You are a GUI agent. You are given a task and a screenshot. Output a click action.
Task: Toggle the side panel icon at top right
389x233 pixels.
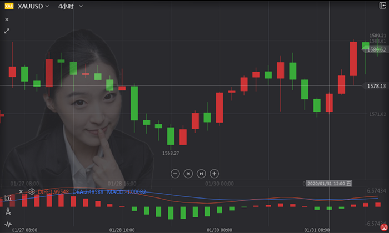click(x=382, y=6)
